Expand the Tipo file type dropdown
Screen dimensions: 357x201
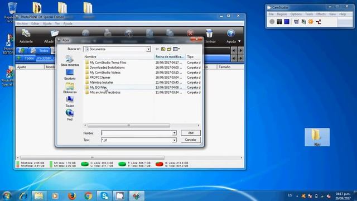174,140
